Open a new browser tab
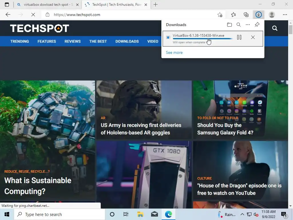Screen dimensions: 293x220 coord(155,5)
